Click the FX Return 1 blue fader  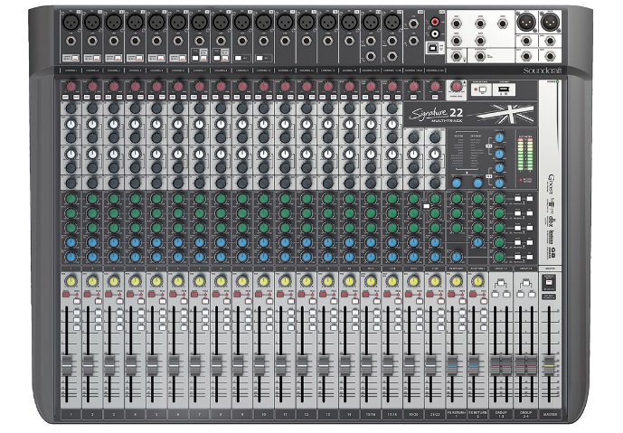pyautogui.click(x=453, y=363)
